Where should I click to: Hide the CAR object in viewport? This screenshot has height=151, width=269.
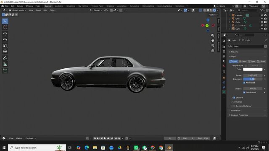click(x=262, y=18)
